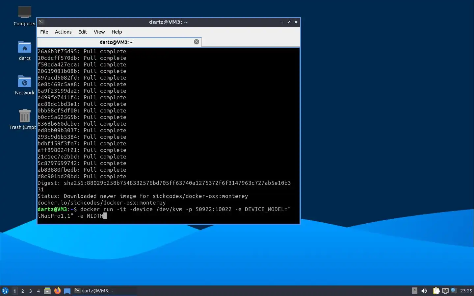Maximize the terminal window
Image resolution: width=474 pixels, height=296 pixels.
pos(289,22)
